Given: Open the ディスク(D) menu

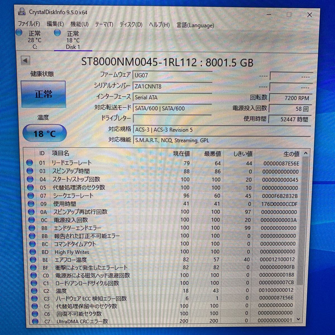Looking at the screenshot, I should 131,25.
